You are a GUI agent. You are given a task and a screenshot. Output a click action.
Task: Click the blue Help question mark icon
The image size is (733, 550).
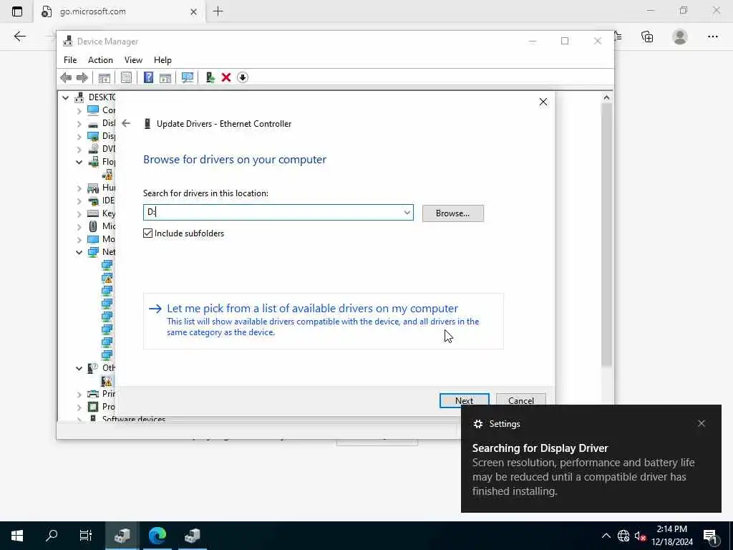point(148,77)
